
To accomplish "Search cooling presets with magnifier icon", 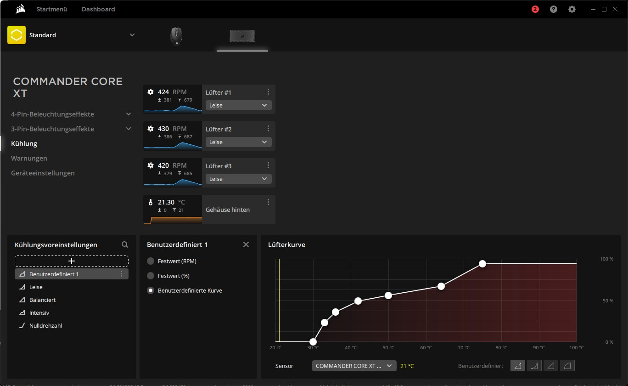I will (125, 245).
